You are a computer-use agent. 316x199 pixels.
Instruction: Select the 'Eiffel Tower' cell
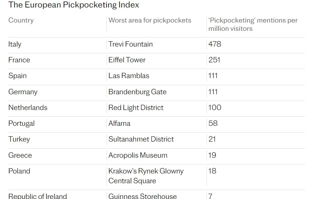click(x=127, y=60)
